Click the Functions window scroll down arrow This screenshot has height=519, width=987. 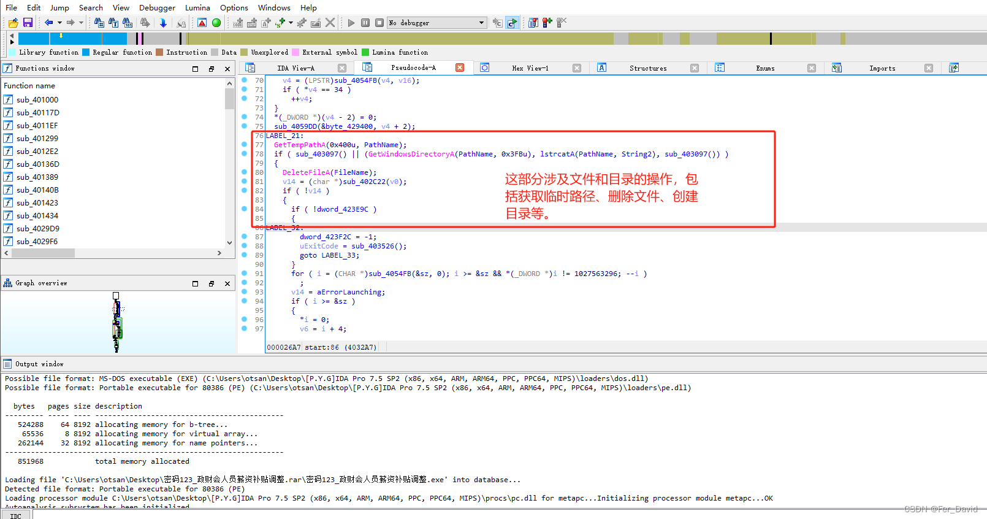click(229, 243)
